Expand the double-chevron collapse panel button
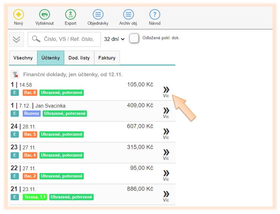280x214 pixels. [x=17, y=39]
